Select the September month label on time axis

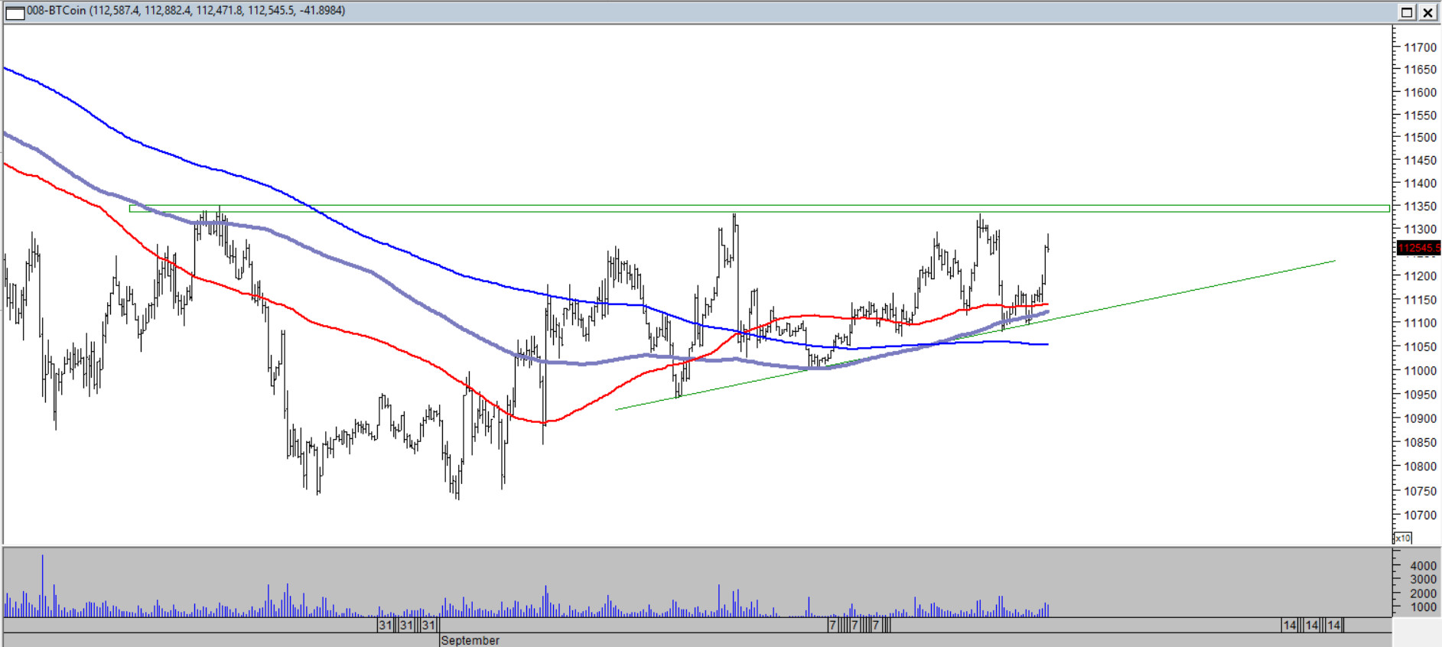click(x=470, y=640)
